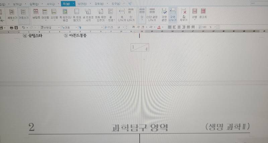Screen dimensions: 268x143
Task: Expand the 라벨 dropdown arrow
Action: click(x=195, y=20)
